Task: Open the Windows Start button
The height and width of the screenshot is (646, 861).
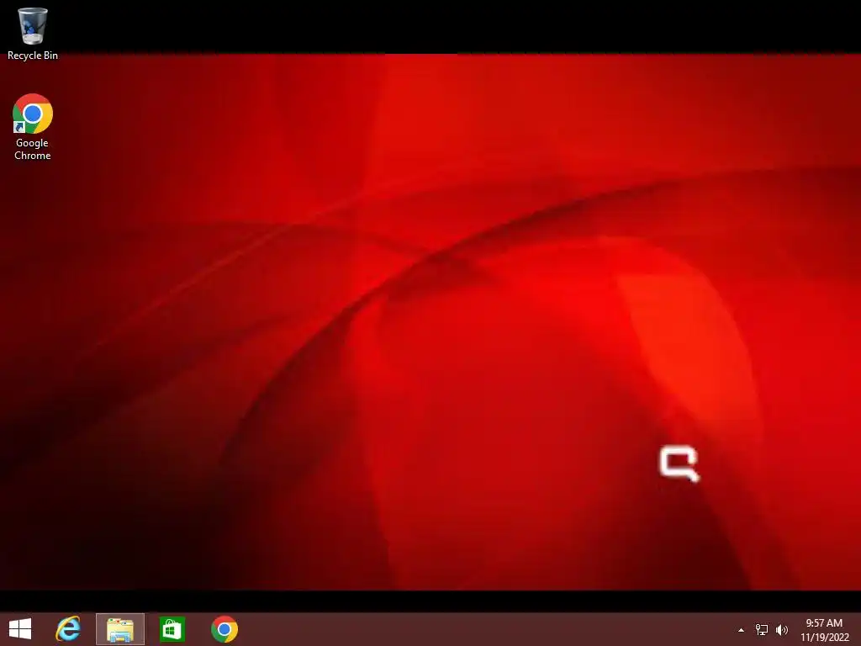Action: pyautogui.click(x=20, y=629)
